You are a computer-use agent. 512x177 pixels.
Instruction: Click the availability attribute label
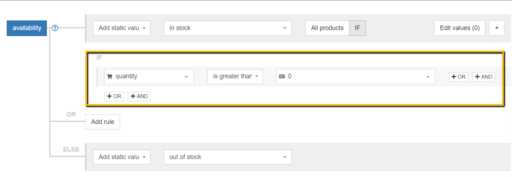(27, 28)
